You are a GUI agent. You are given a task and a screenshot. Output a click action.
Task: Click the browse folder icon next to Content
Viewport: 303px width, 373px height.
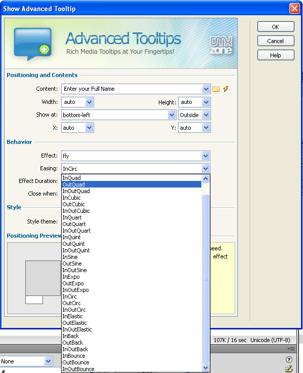(x=216, y=89)
